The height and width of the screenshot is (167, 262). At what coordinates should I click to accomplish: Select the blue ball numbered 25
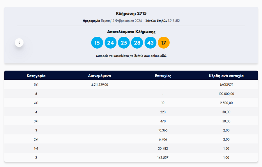(124, 43)
